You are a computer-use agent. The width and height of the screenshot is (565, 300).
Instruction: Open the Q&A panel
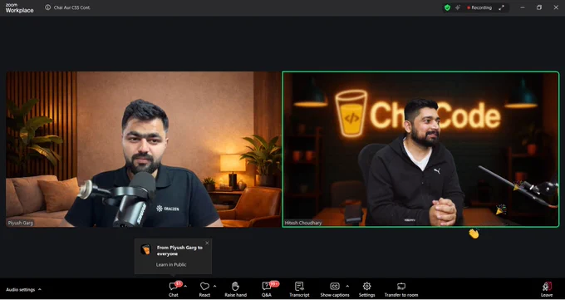(267, 289)
